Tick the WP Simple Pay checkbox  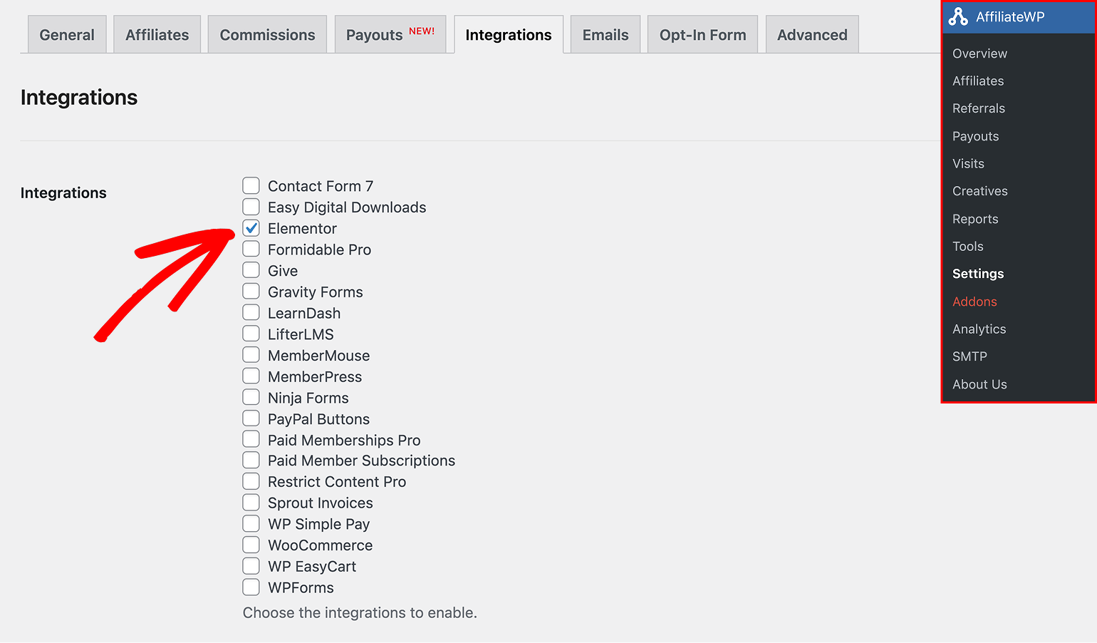coord(251,523)
